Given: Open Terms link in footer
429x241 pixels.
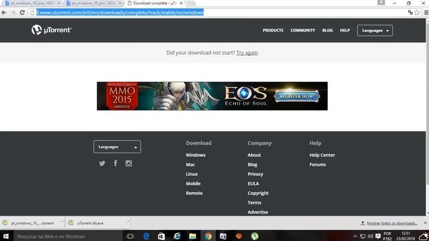Looking at the screenshot, I should (x=255, y=202).
